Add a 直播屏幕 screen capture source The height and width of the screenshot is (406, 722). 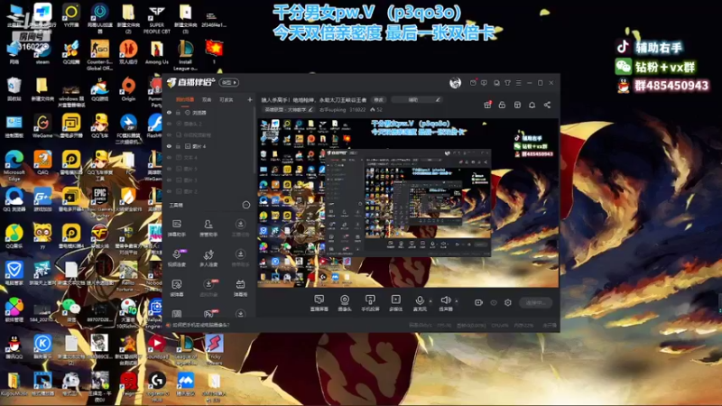pos(319,303)
